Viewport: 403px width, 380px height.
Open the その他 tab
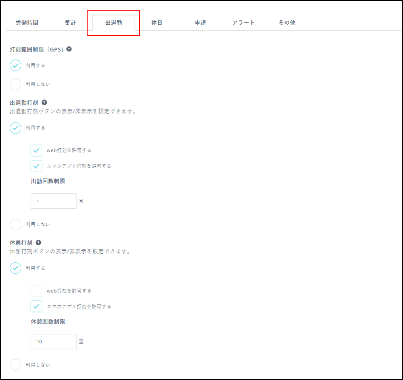(286, 23)
